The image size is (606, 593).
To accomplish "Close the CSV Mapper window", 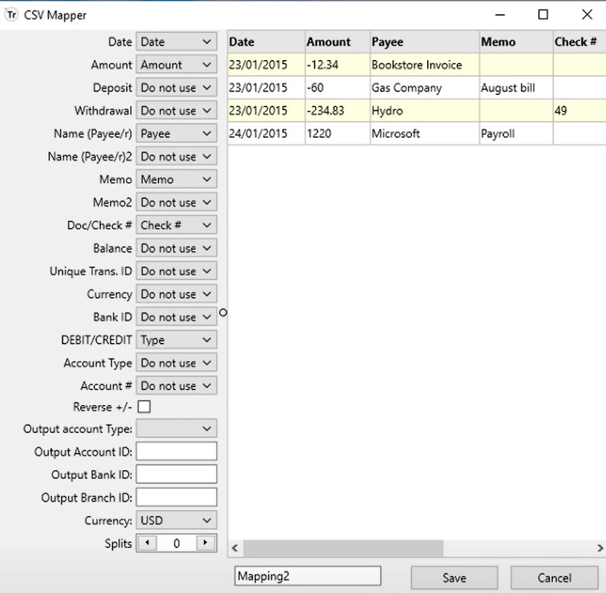I will [x=587, y=15].
